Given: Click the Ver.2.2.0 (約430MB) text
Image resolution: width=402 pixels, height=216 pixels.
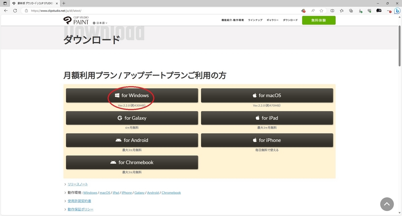Looking at the screenshot, I should point(132,105).
